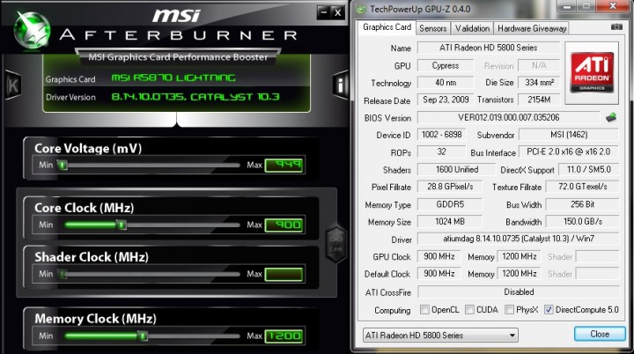The image size is (634, 354).
Task: Click the Release Date value Sep 23, 2009
Action: point(446,100)
